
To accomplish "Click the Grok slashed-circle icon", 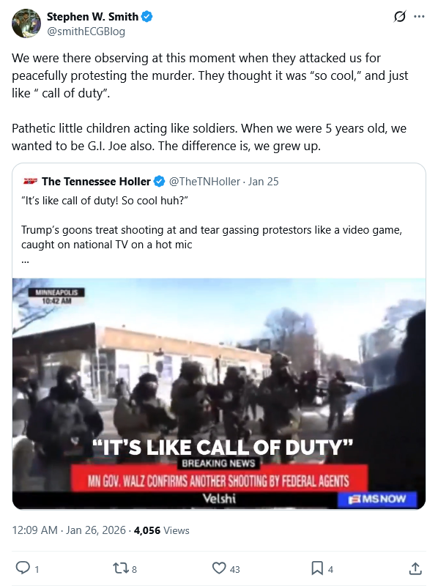I will (399, 16).
